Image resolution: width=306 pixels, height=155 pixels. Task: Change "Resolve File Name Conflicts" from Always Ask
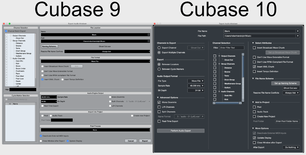[291, 93]
